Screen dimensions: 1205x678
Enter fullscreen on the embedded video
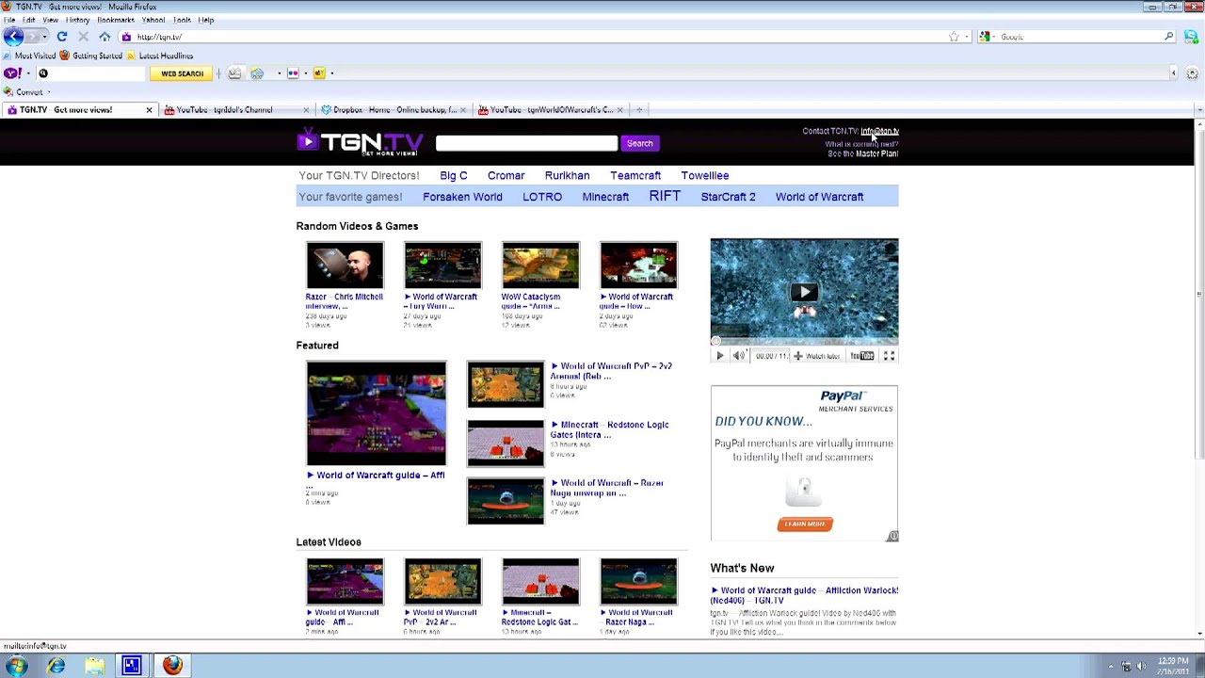coord(889,356)
